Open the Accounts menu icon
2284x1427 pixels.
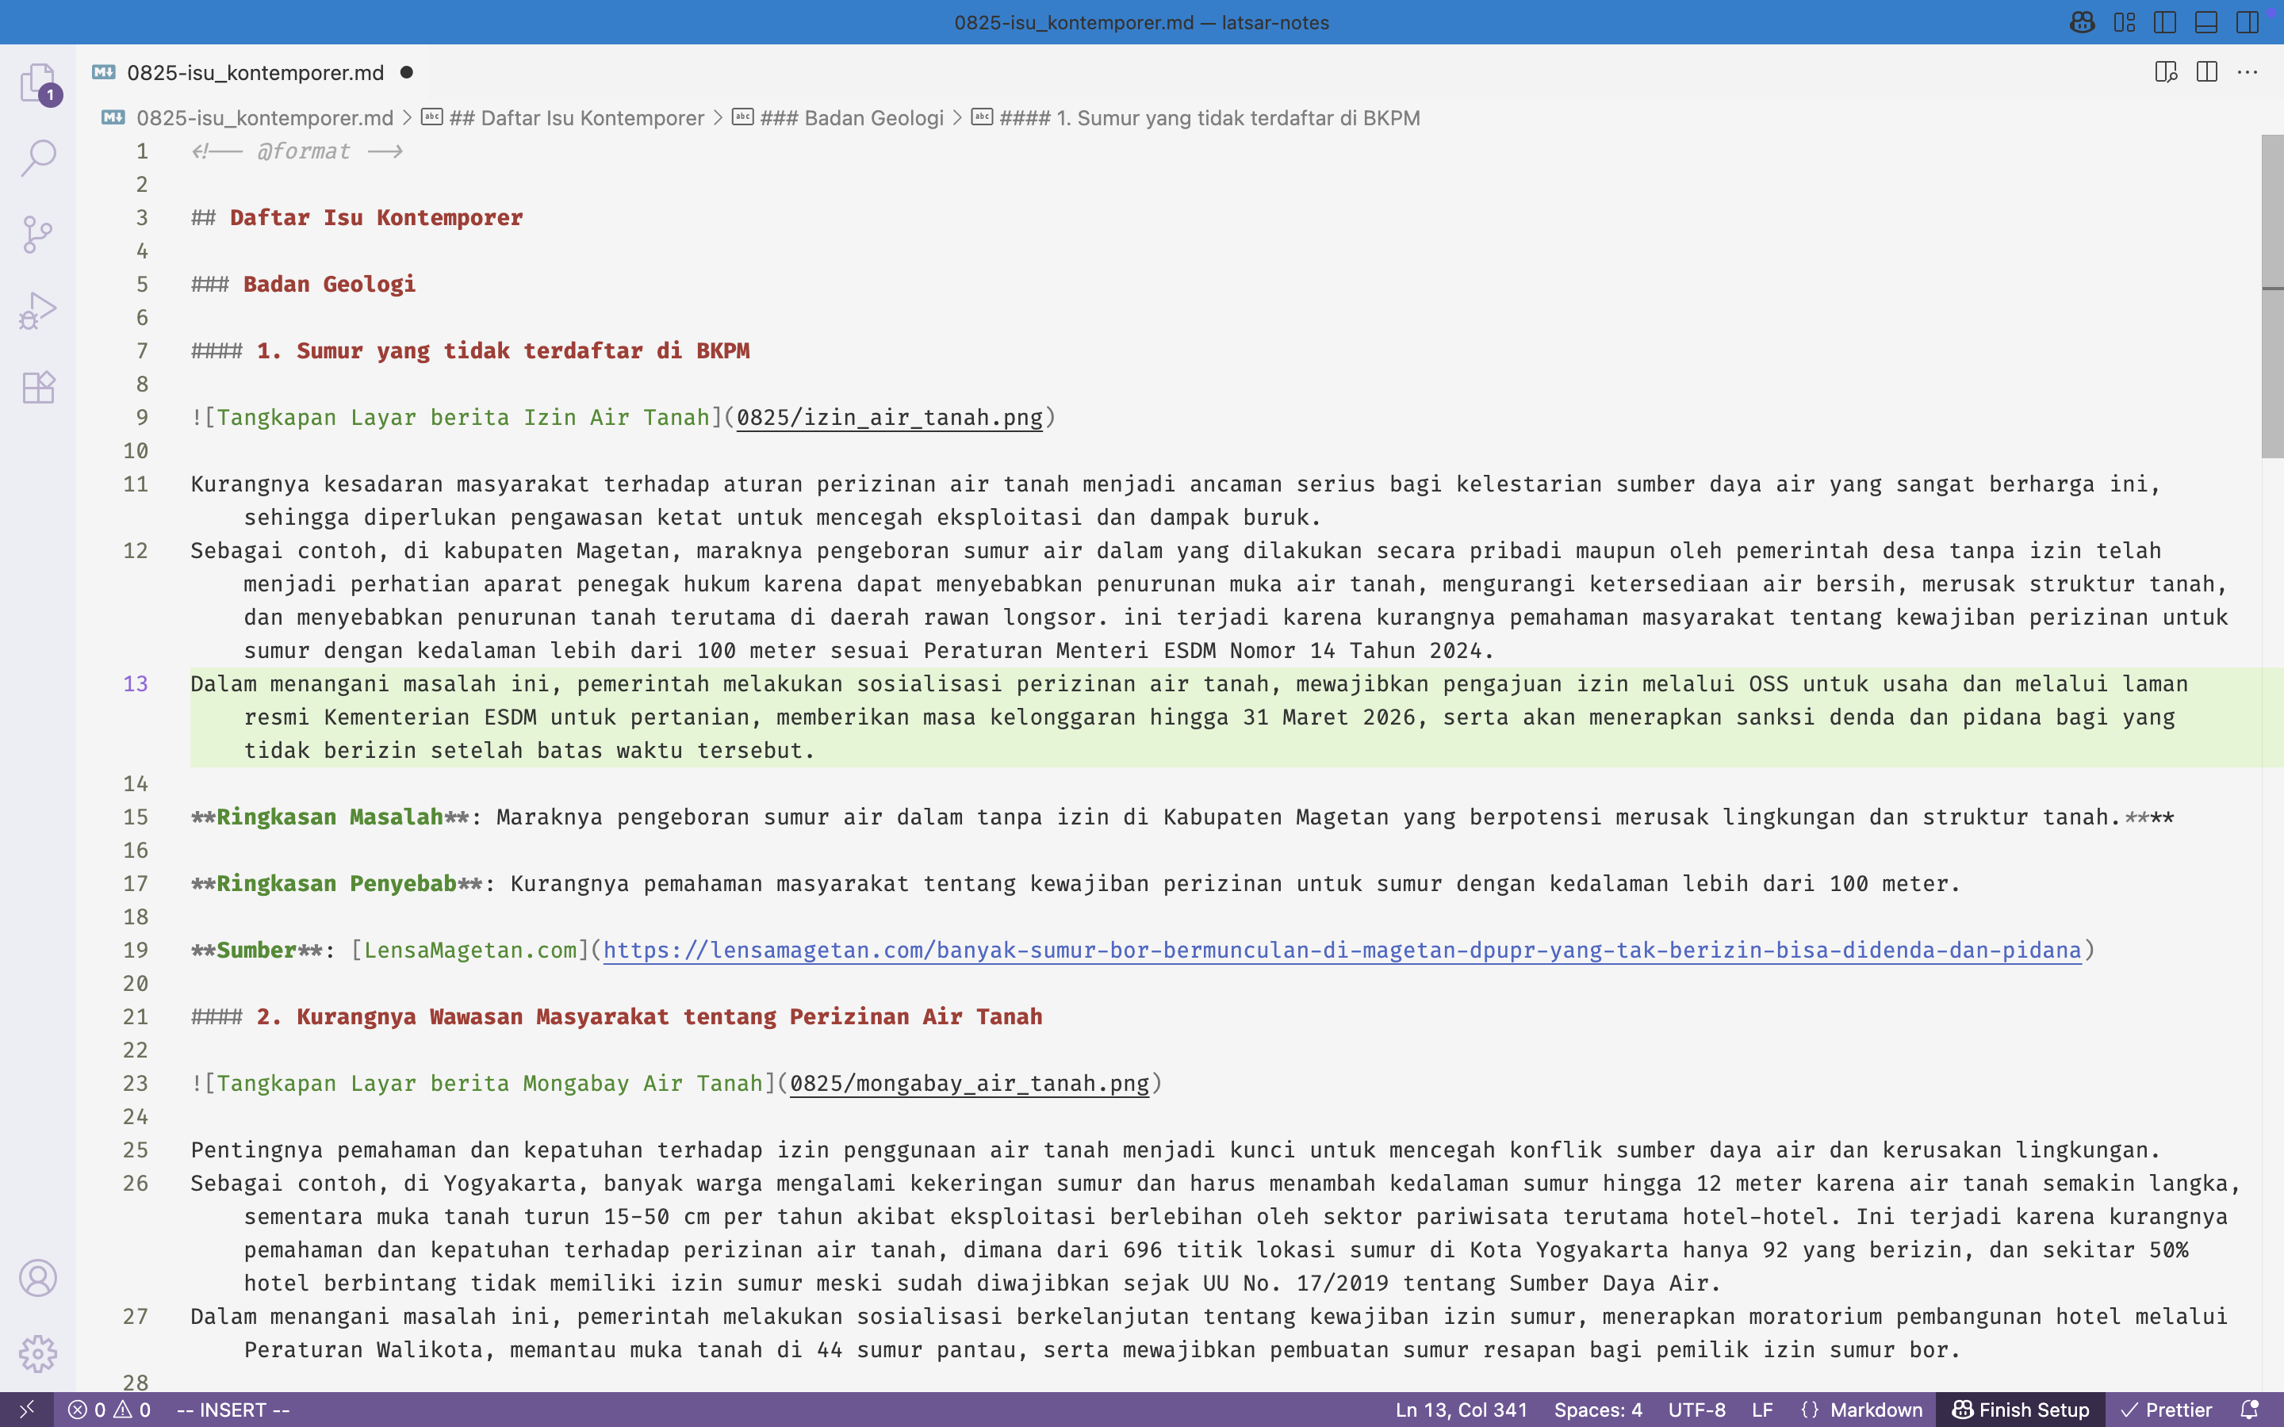(38, 1278)
